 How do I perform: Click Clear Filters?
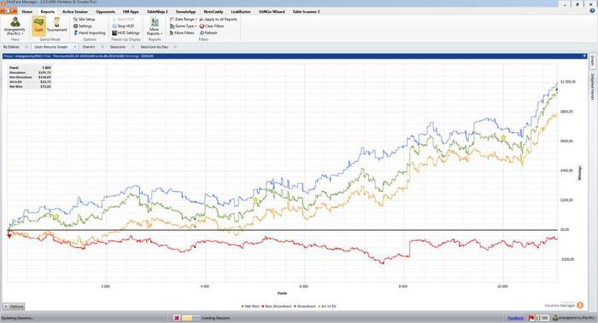pos(212,26)
